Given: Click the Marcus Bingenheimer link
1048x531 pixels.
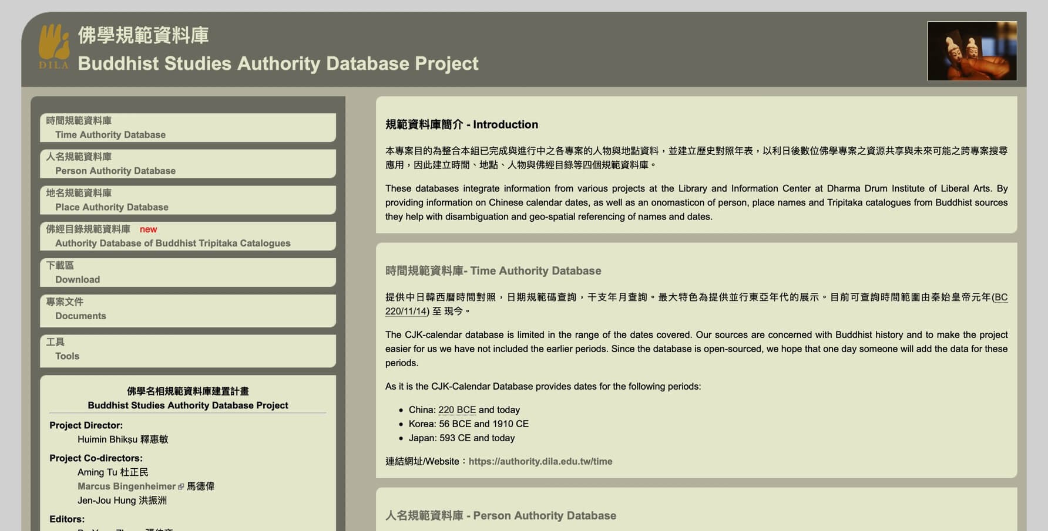Looking at the screenshot, I should [x=126, y=486].
